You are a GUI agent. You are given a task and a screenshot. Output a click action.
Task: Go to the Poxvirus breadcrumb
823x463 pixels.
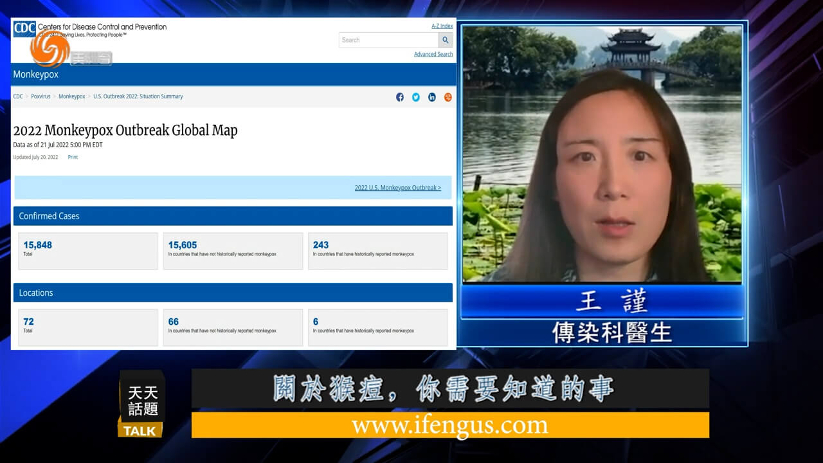tap(41, 96)
